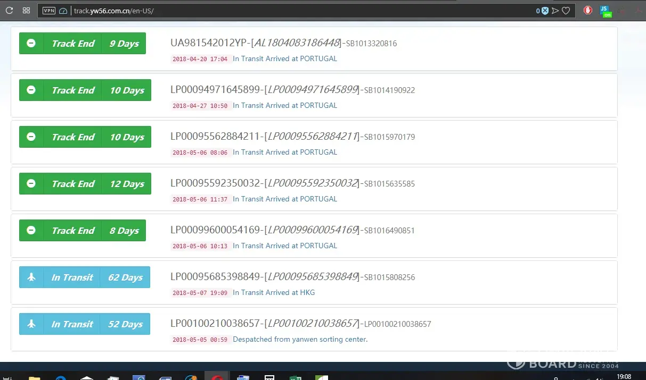
Task: Select code SB1015808256
Action: 389,277
